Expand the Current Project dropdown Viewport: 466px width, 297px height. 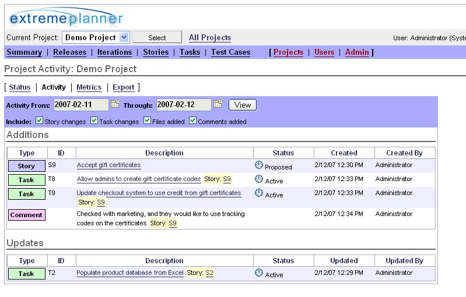tap(124, 37)
